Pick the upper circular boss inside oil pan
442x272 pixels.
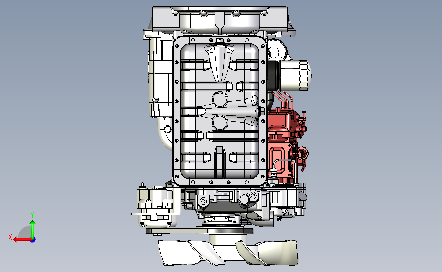click(x=220, y=99)
